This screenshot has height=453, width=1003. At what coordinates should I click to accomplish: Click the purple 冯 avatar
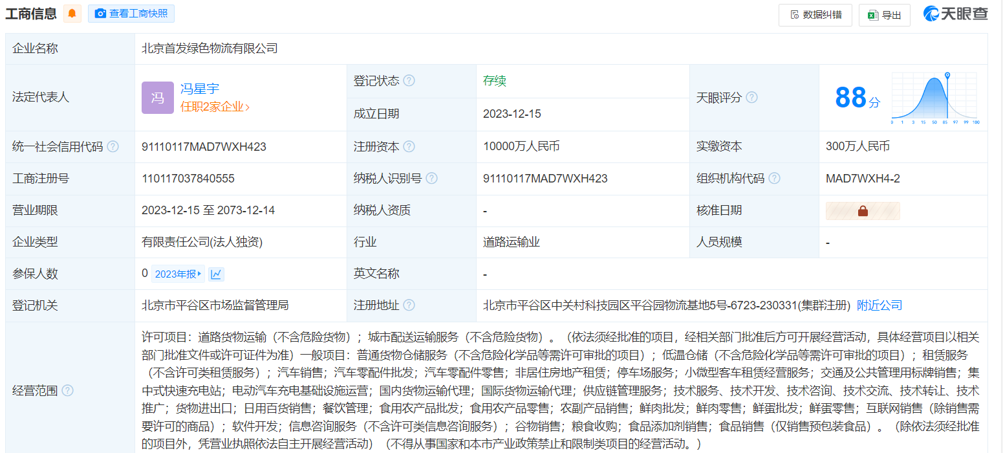pos(158,98)
